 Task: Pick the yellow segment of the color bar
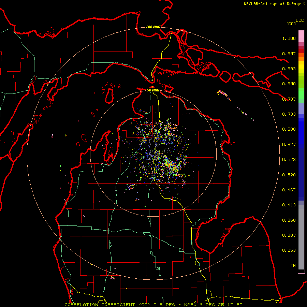301,67
